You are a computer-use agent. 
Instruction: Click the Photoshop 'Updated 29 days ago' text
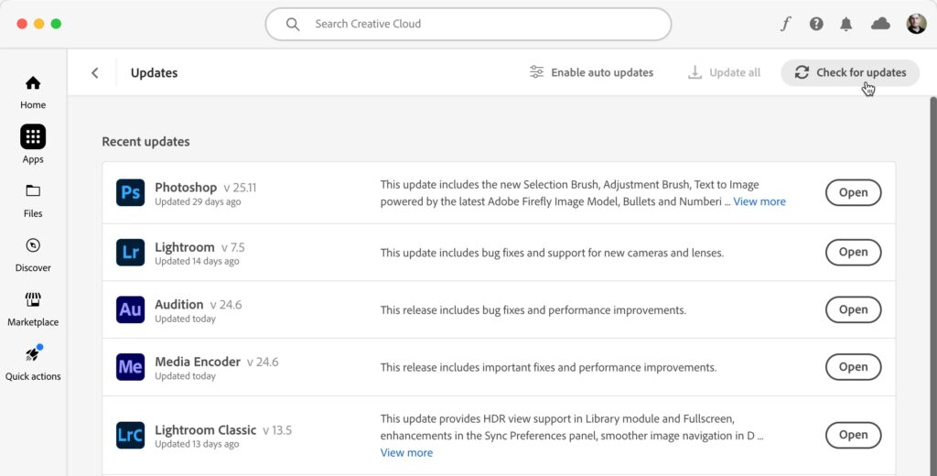coord(198,202)
